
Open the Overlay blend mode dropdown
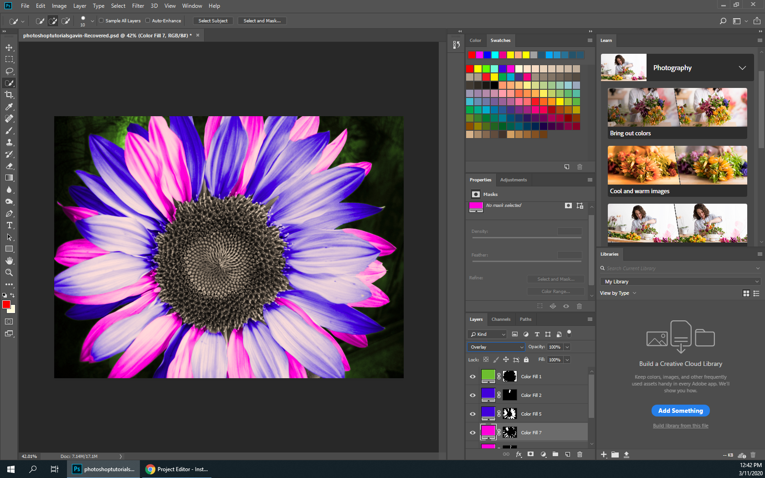tap(496, 347)
